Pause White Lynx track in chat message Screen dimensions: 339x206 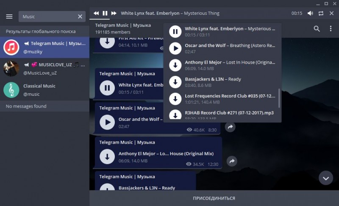point(107,88)
